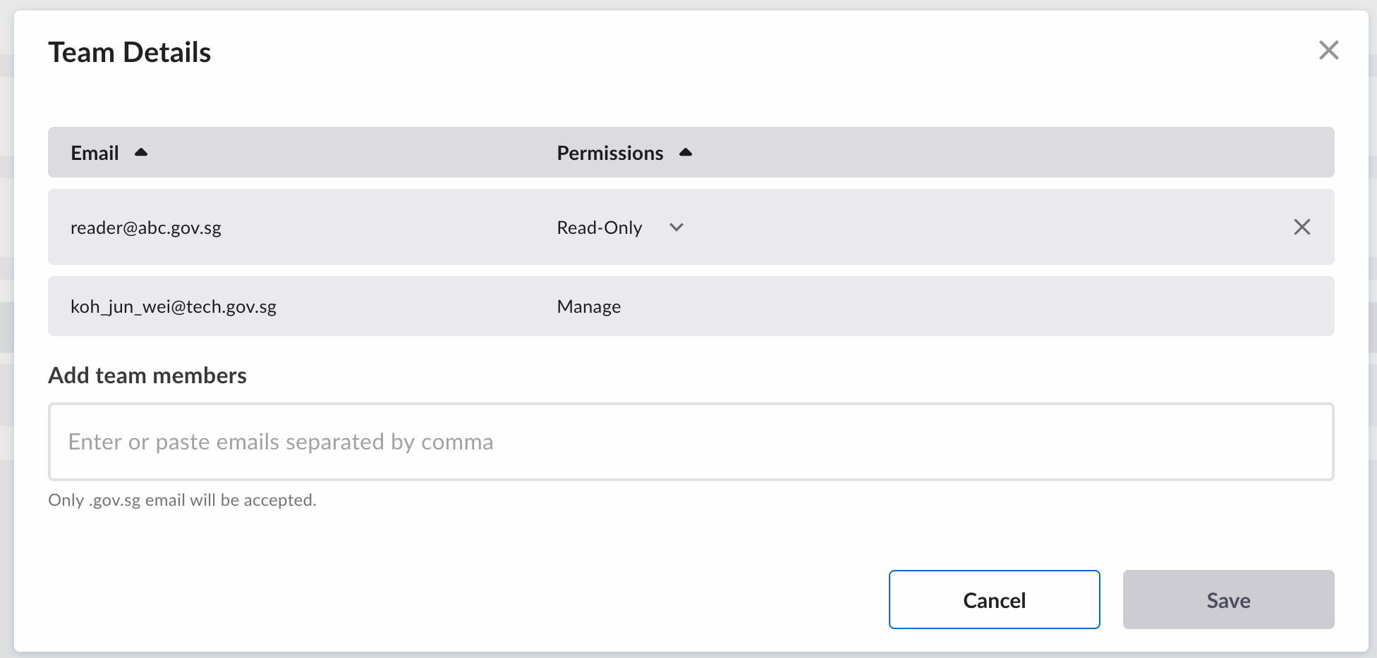
Task: Click the Cancel button
Action: [994, 600]
